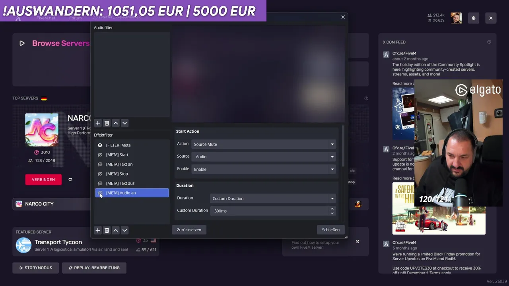Click the Verbinden button for Narco City

point(43,180)
